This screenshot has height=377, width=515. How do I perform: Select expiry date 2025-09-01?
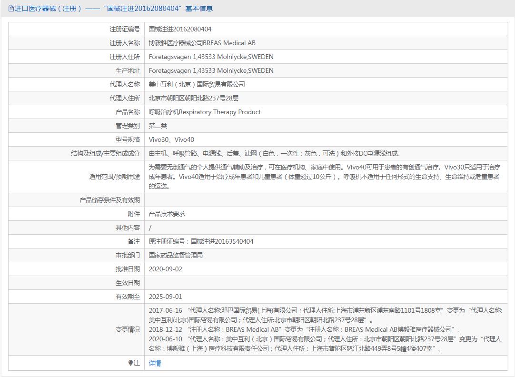point(165,297)
